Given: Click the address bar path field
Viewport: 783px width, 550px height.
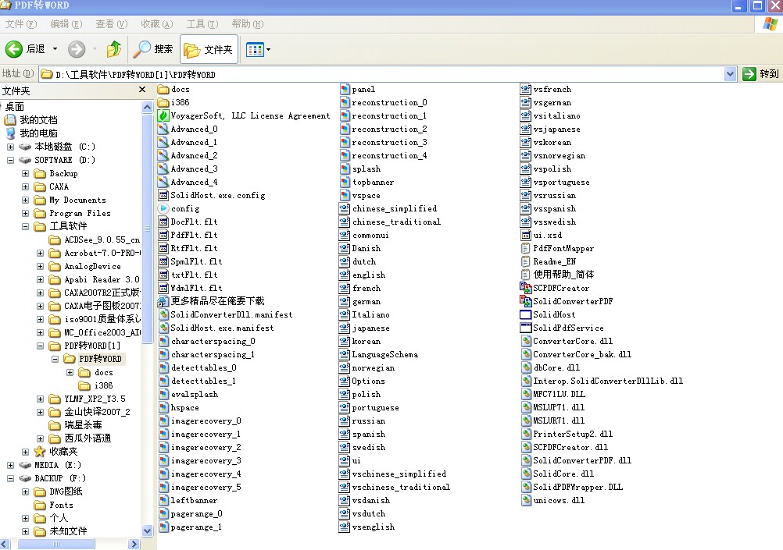Looking at the screenshot, I should [x=382, y=74].
